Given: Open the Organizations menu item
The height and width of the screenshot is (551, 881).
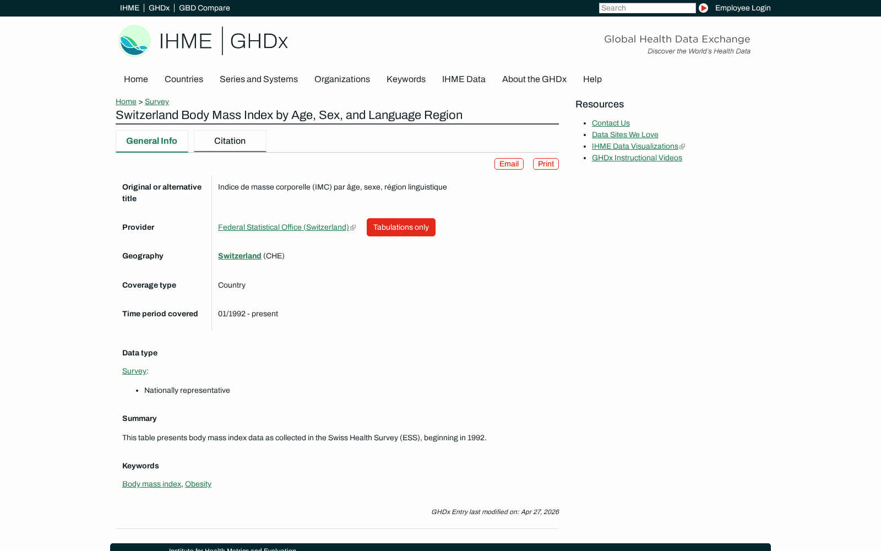Looking at the screenshot, I should point(342,79).
